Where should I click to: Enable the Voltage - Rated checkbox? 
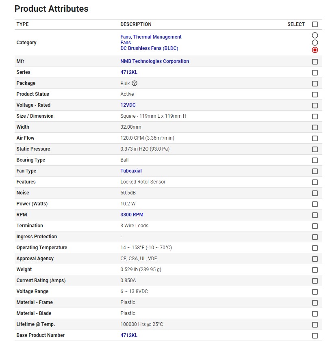coord(315,106)
